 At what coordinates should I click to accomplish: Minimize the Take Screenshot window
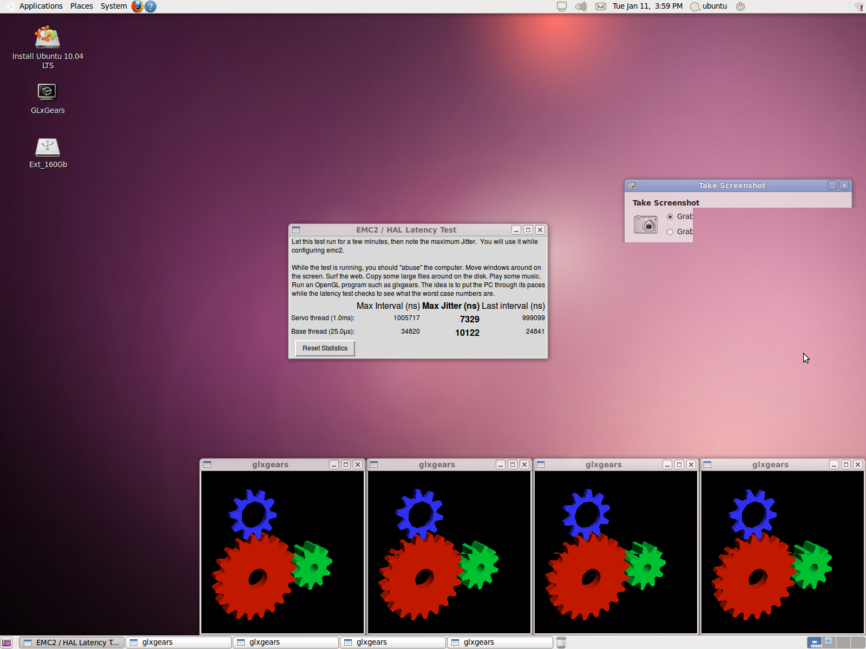tap(832, 186)
